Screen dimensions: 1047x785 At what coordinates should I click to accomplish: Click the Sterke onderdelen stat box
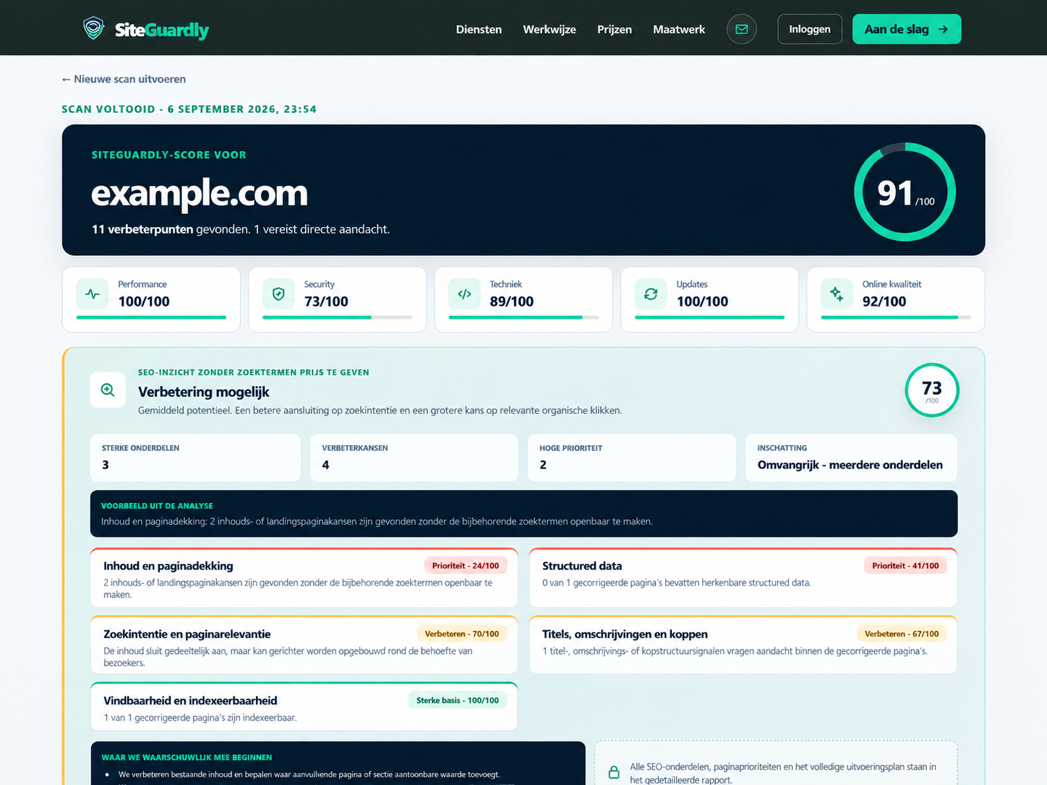[195, 458]
